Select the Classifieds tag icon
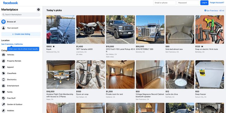The image size is (226, 113). (3, 73)
